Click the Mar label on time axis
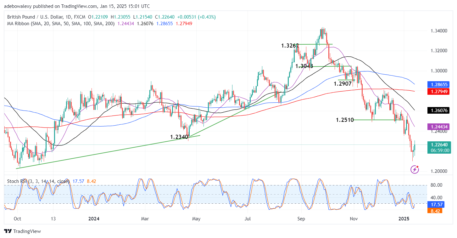Screen dimensions: 457x238 click(145, 218)
